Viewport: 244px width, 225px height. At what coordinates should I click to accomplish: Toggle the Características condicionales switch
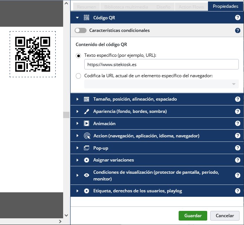81,30
